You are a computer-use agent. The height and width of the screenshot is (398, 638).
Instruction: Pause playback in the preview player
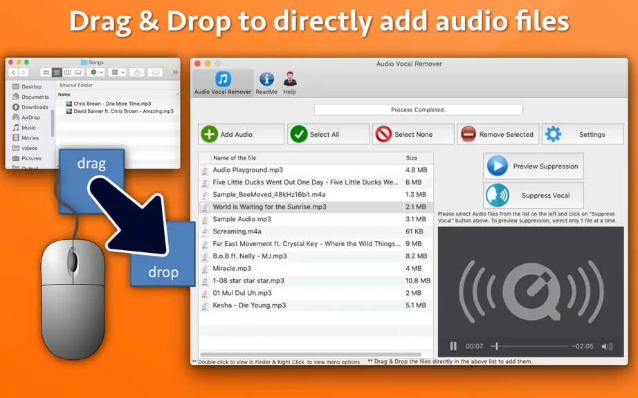point(453,346)
